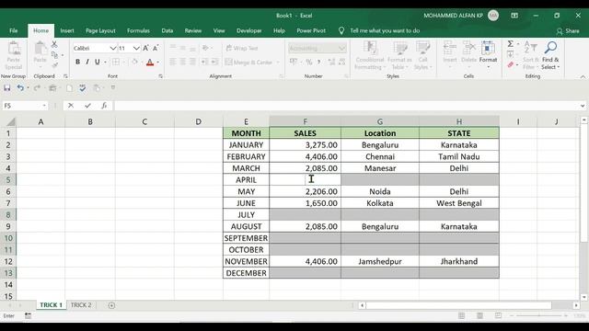Image resolution: width=589 pixels, height=331 pixels.
Task: Click the West Bengal cell
Action: [459, 203]
